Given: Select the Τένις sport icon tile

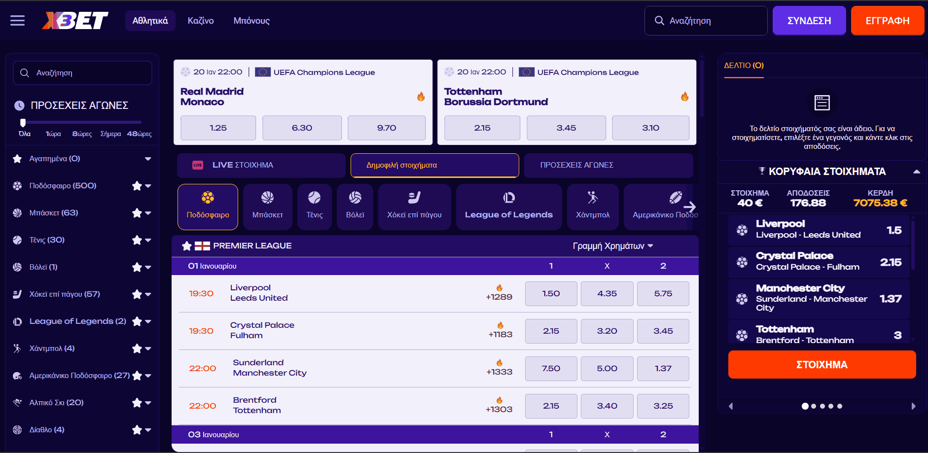Looking at the screenshot, I should (x=314, y=207).
